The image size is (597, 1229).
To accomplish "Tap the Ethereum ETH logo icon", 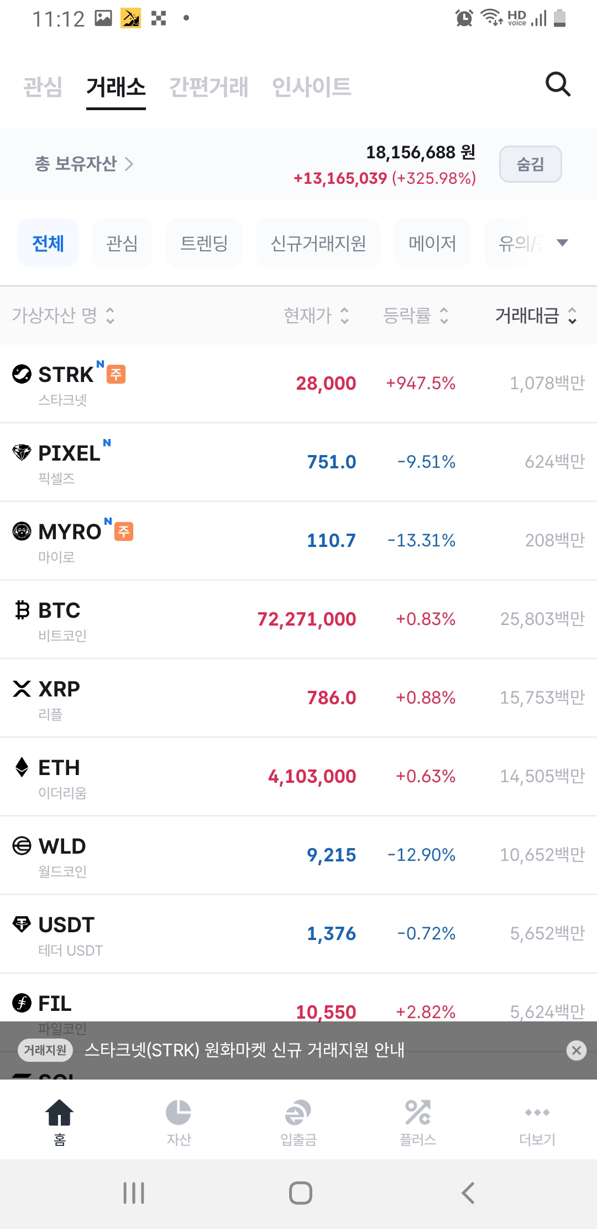I will [22, 767].
